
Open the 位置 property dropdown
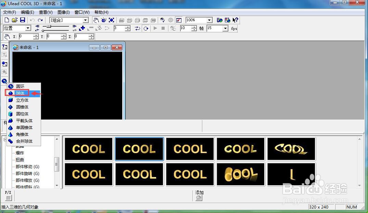pyautogui.click(x=28, y=28)
